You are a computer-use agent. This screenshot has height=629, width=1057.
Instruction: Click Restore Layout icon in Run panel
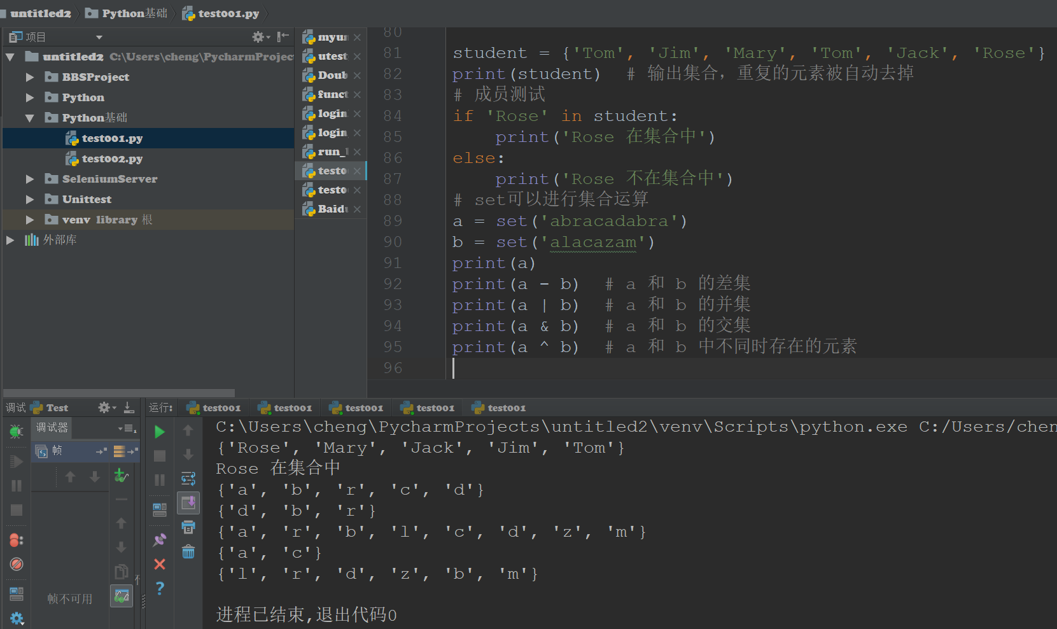[x=160, y=509]
